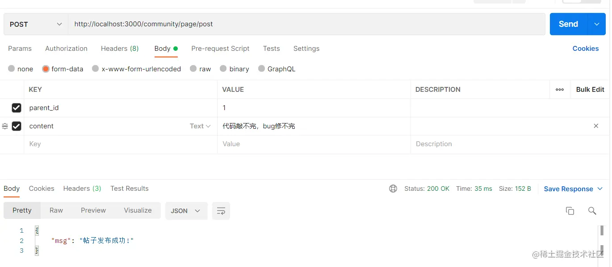612x267 pixels.
Task: Open the POST method dropdown
Action: (x=36, y=24)
